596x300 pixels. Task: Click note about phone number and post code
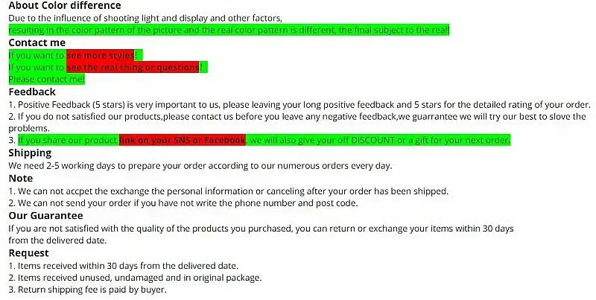point(183,203)
